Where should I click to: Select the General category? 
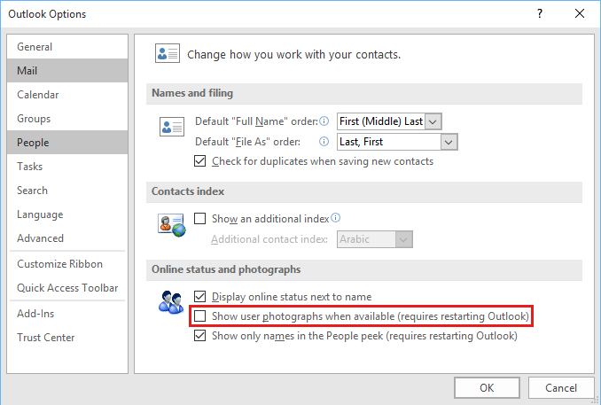tap(67, 47)
